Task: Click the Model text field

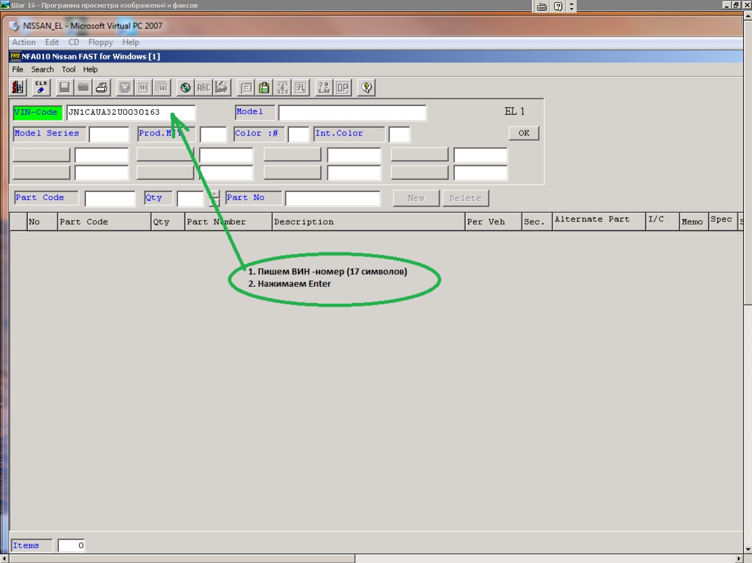Action: pos(352,112)
